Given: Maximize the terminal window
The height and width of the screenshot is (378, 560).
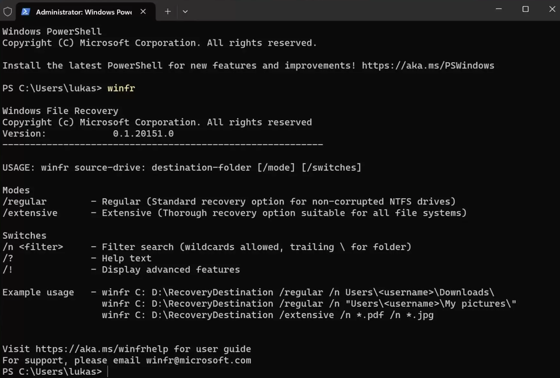Looking at the screenshot, I should coord(525,9).
